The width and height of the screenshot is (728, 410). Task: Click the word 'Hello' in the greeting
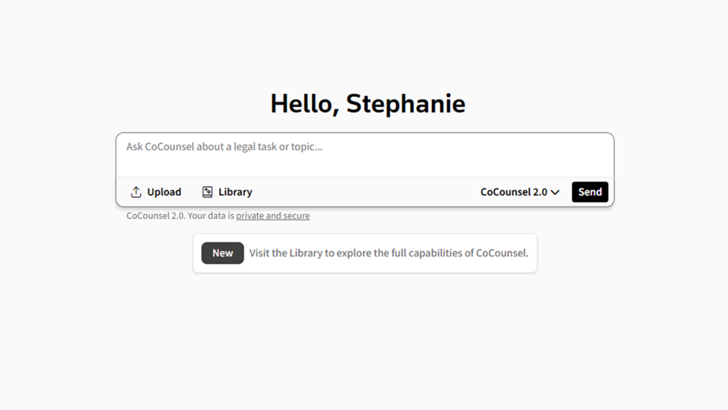tap(304, 104)
